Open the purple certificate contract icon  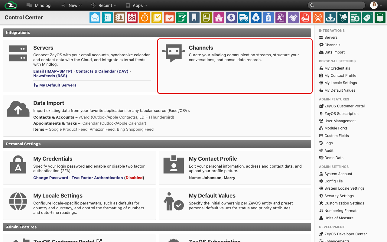pyautogui.click(x=281, y=18)
